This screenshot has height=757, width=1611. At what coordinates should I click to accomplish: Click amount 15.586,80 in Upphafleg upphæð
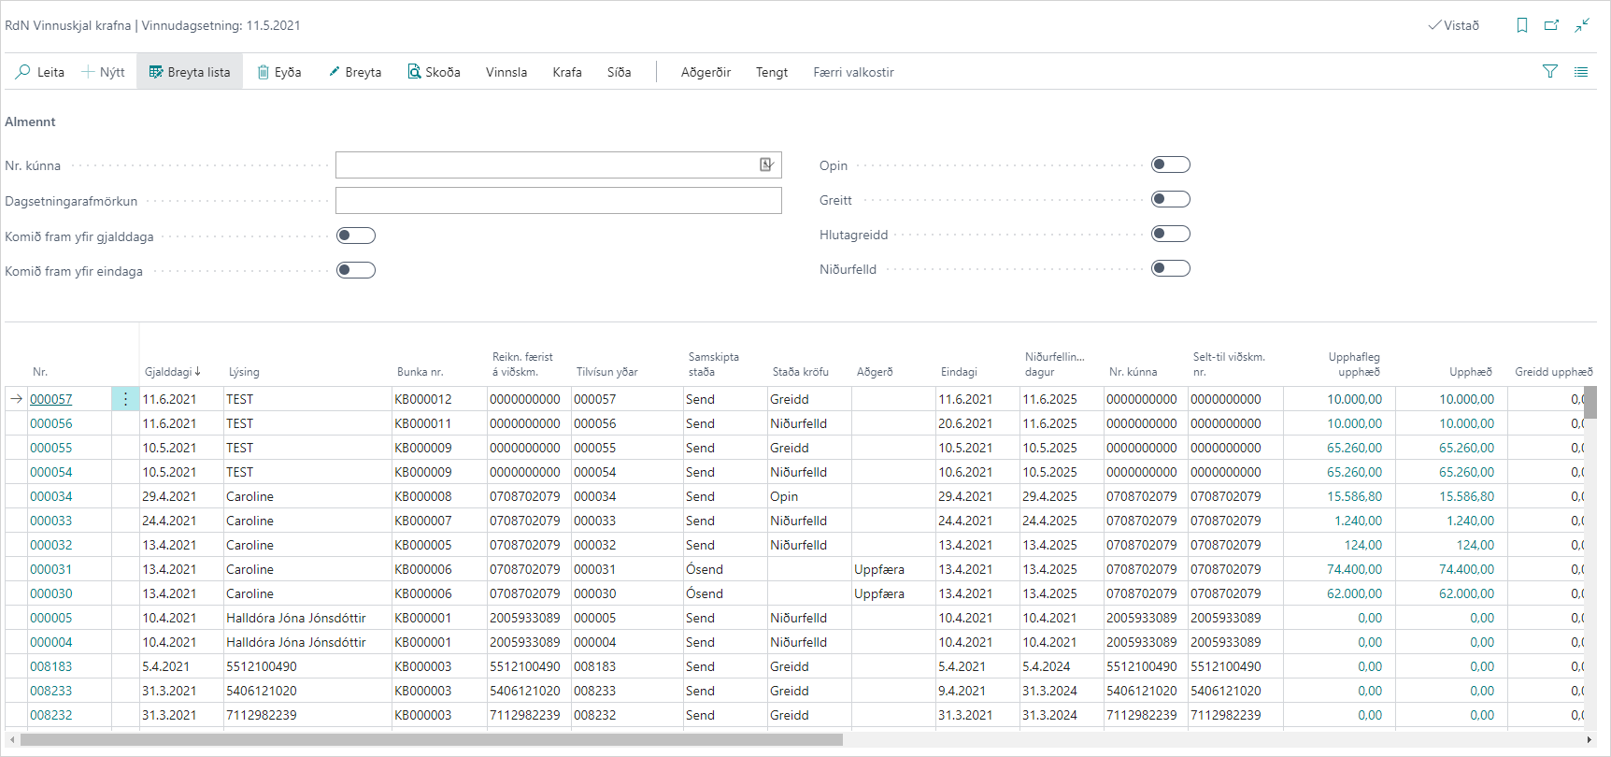[x=1354, y=496]
